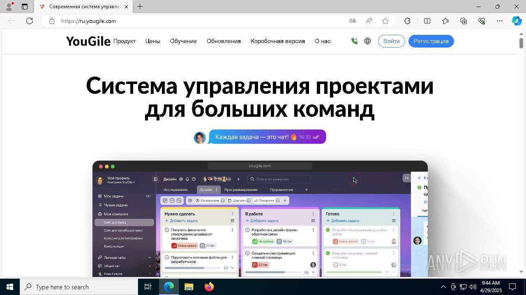Click the page vertical scrollbar thumb

point(521,43)
